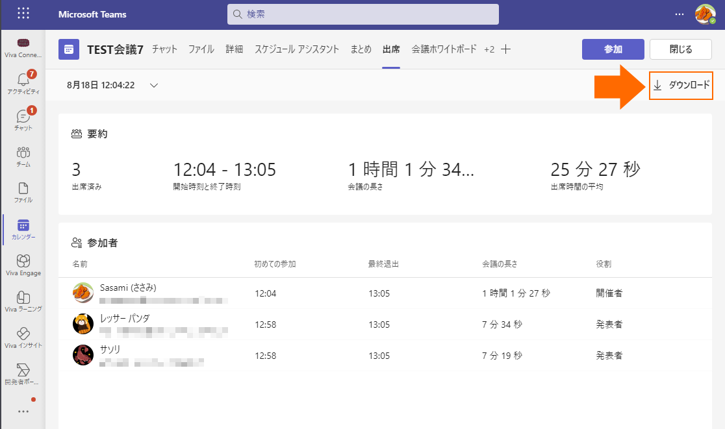Click the 要約 summary icon

point(77,134)
